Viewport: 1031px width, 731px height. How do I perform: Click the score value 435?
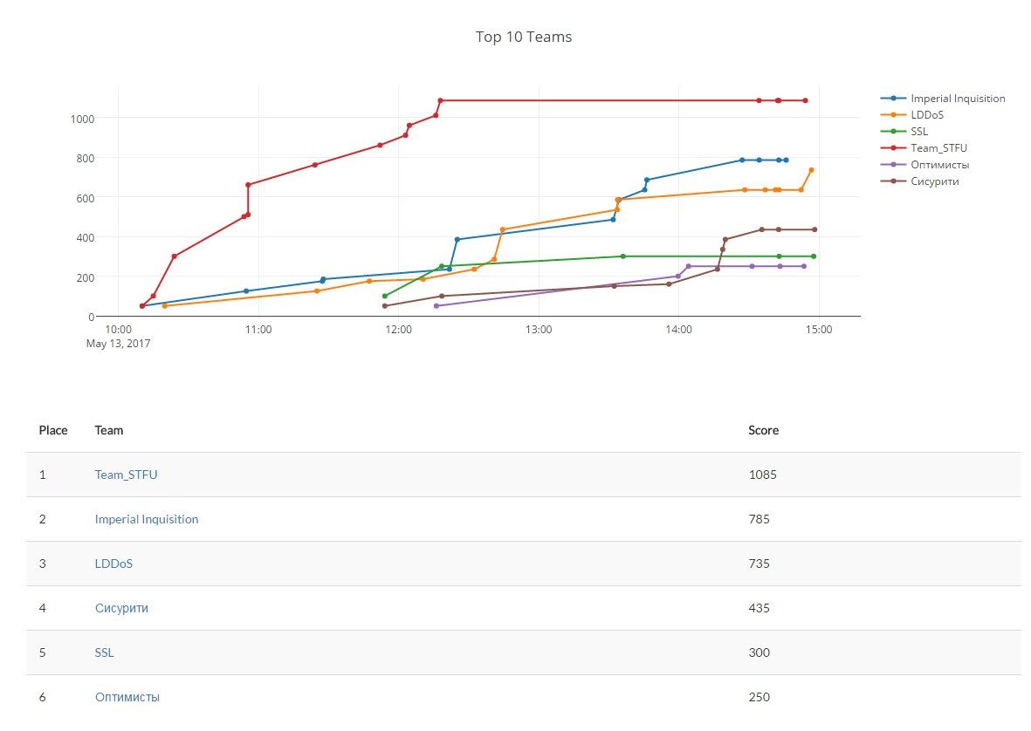[759, 608]
